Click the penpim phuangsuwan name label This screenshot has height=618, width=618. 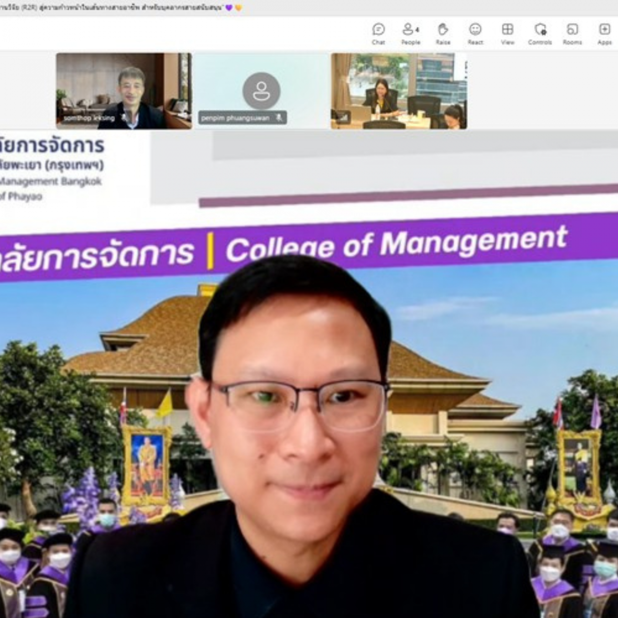(x=235, y=118)
